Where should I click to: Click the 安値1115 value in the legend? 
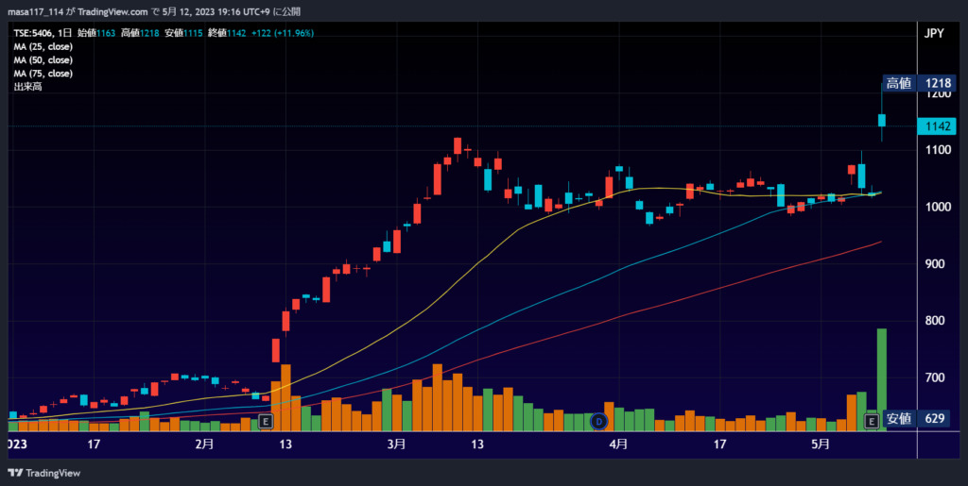[183, 33]
